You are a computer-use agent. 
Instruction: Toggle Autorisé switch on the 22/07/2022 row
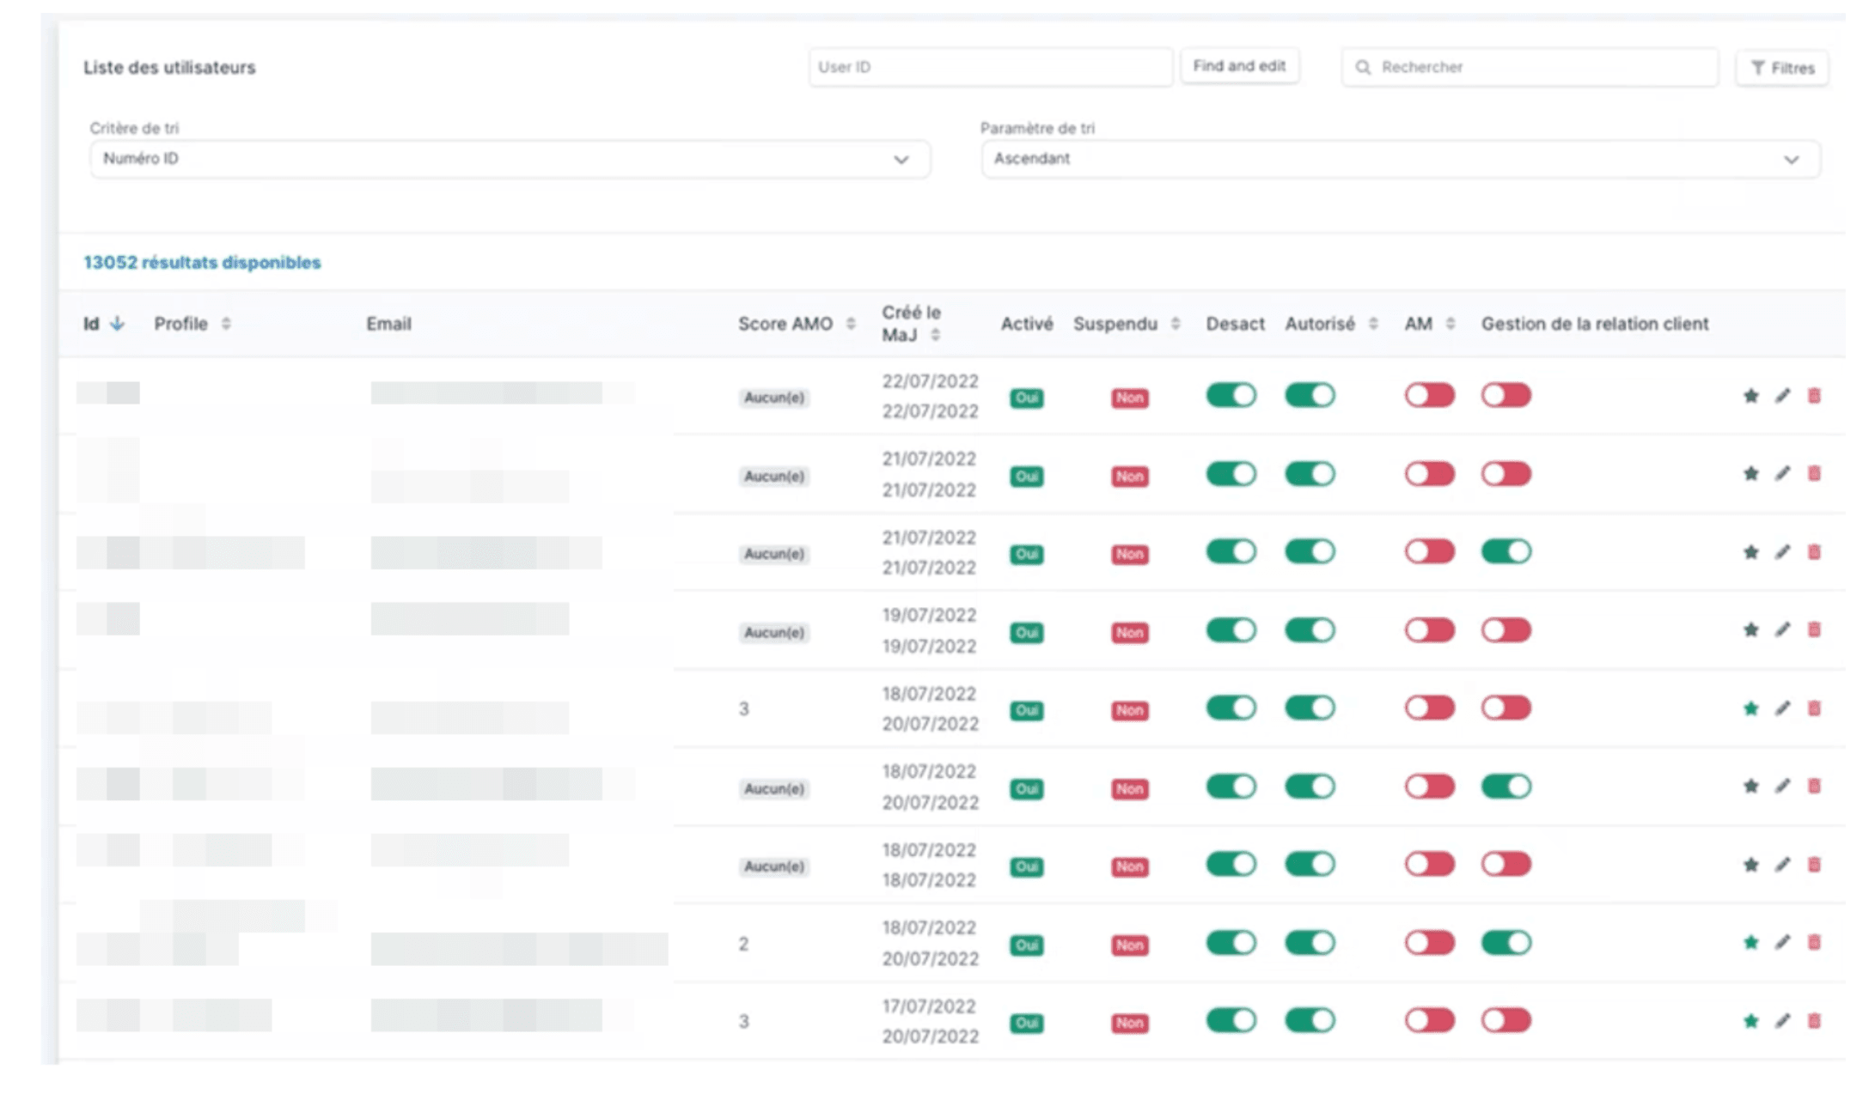click(x=1310, y=395)
